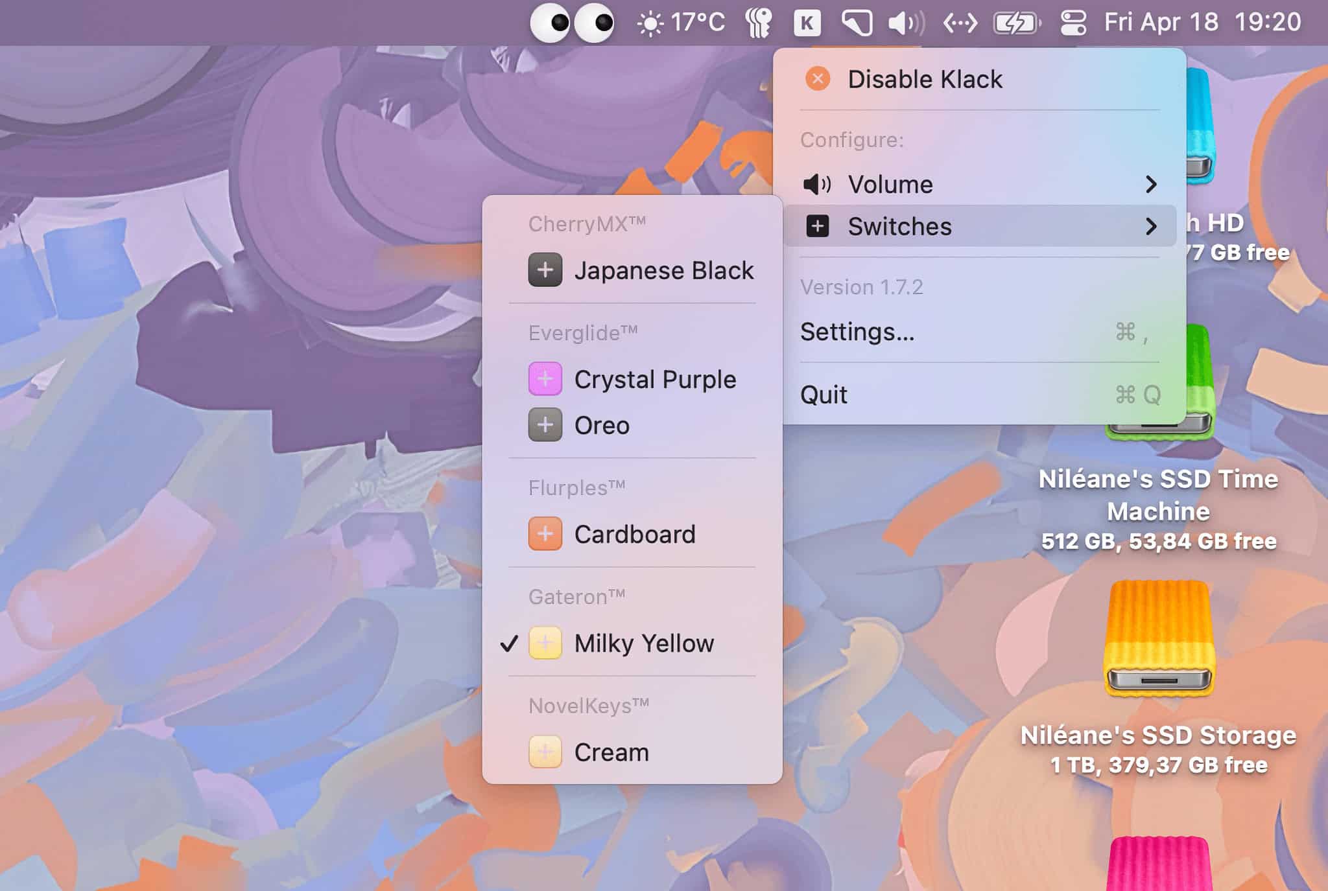
Task: Open the Switches submenu entry
Action: 980,226
